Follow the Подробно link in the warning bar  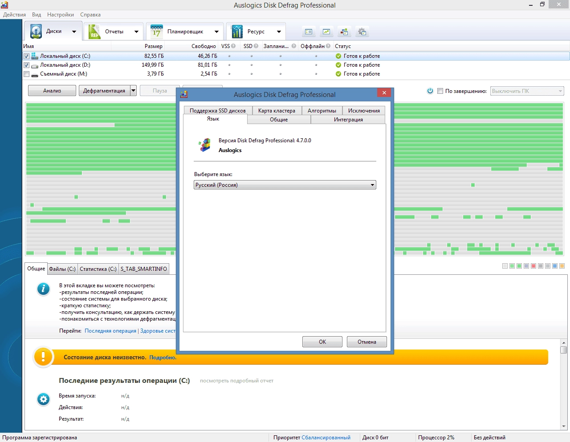(x=163, y=358)
